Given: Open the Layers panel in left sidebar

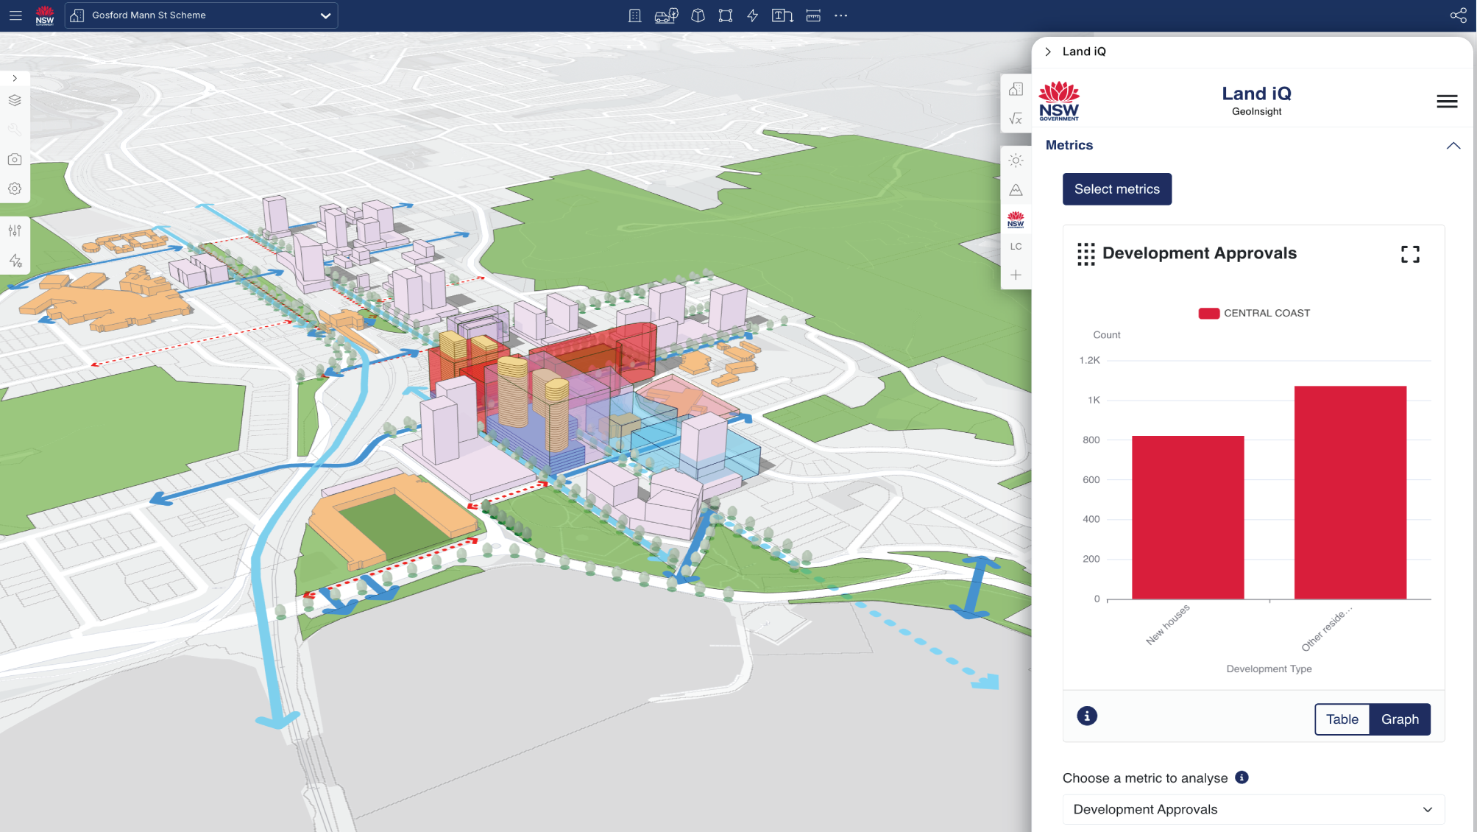Looking at the screenshot, I should coord(15,101).
